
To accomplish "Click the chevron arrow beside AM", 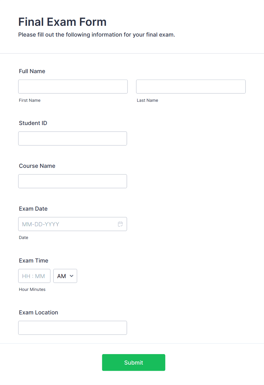I will tap(72, 276).
